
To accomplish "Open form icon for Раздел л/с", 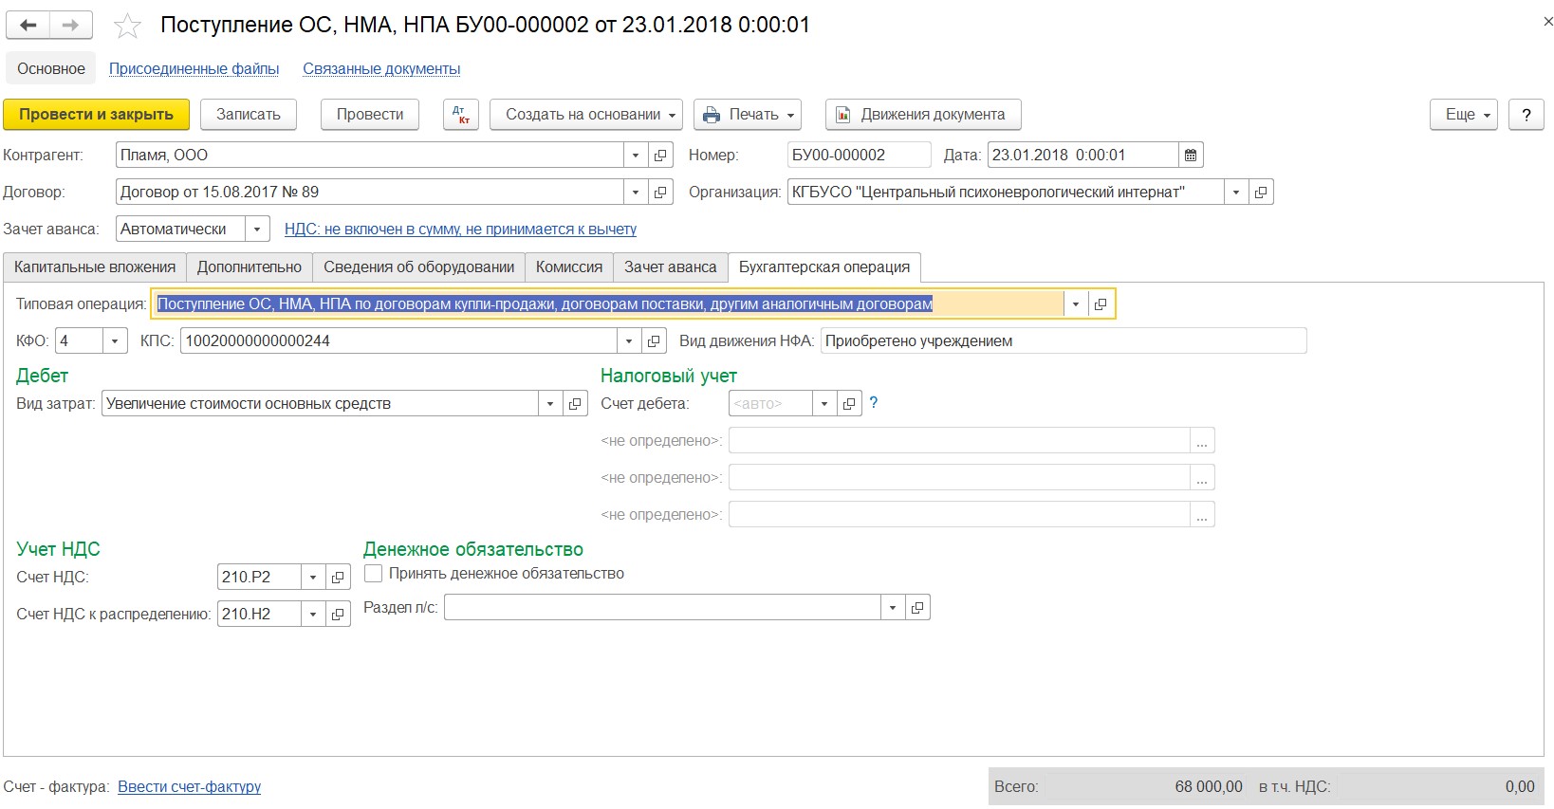I will [917, 607].
